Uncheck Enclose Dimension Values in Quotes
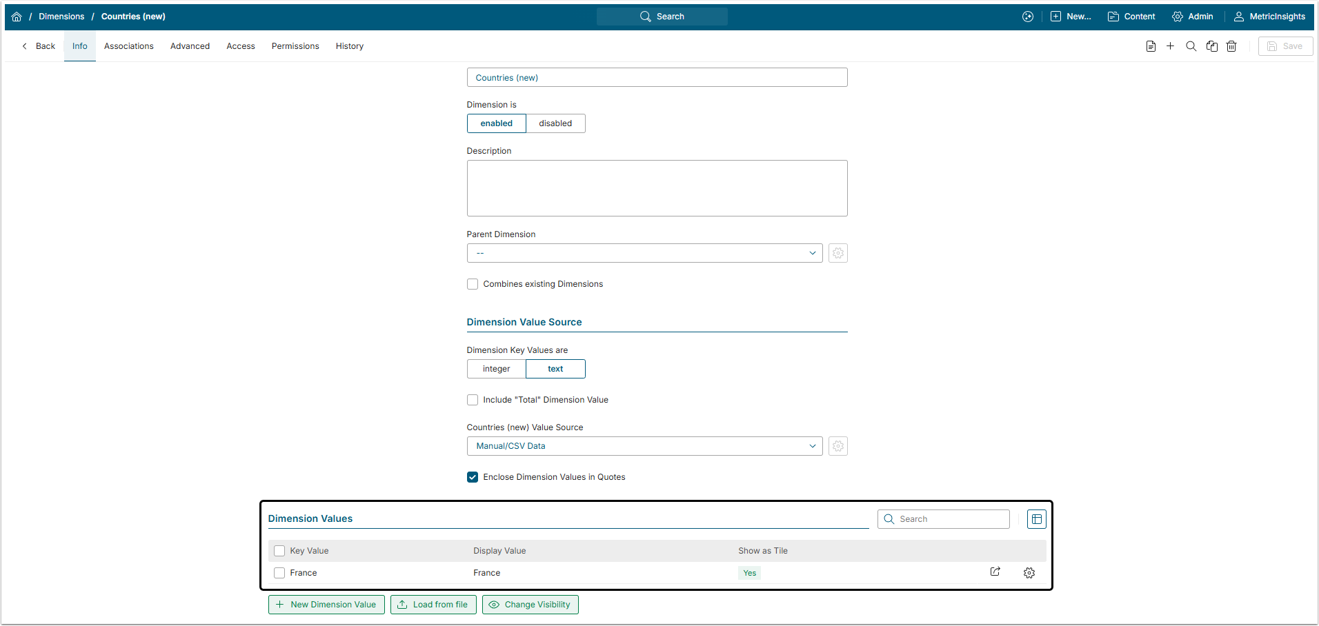1319x626 pixels. (x=473, y=477)
